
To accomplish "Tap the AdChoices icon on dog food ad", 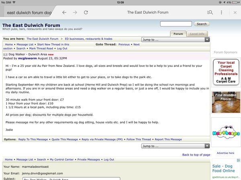I will pos(238,160).
